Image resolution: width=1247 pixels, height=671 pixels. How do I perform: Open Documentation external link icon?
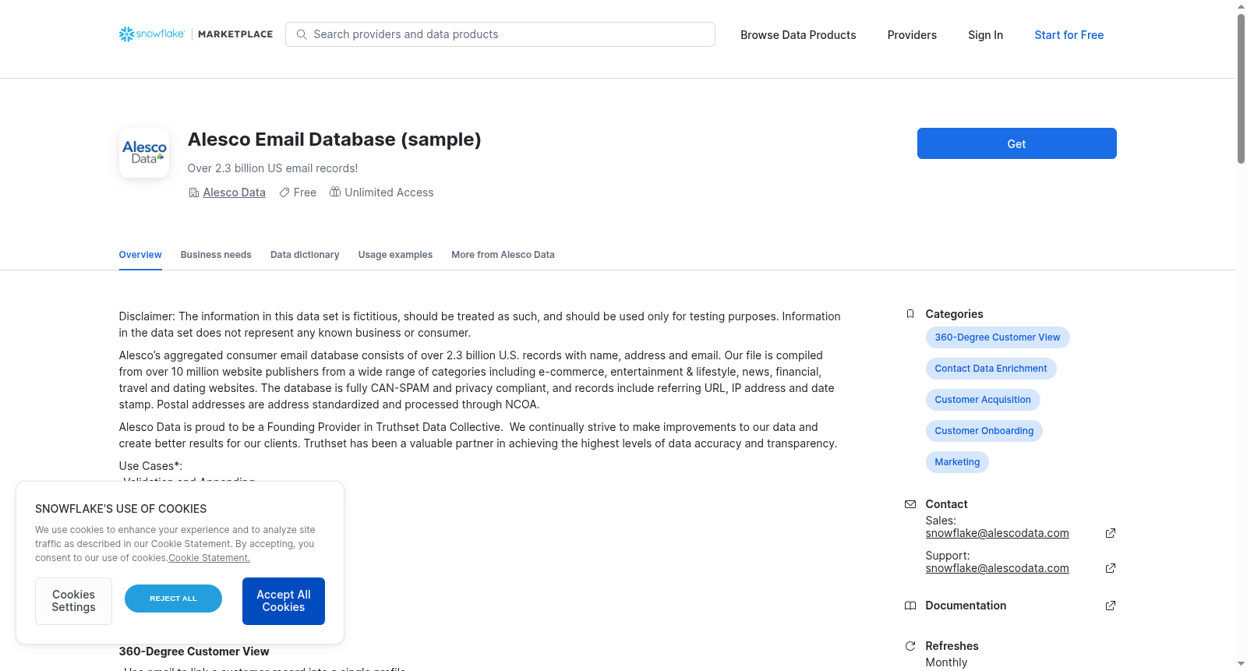point(1111,606)
